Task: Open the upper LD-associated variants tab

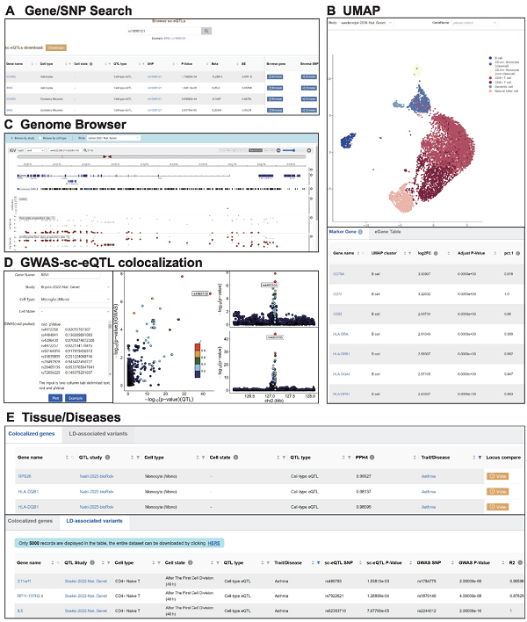Action: click(101, 434)
